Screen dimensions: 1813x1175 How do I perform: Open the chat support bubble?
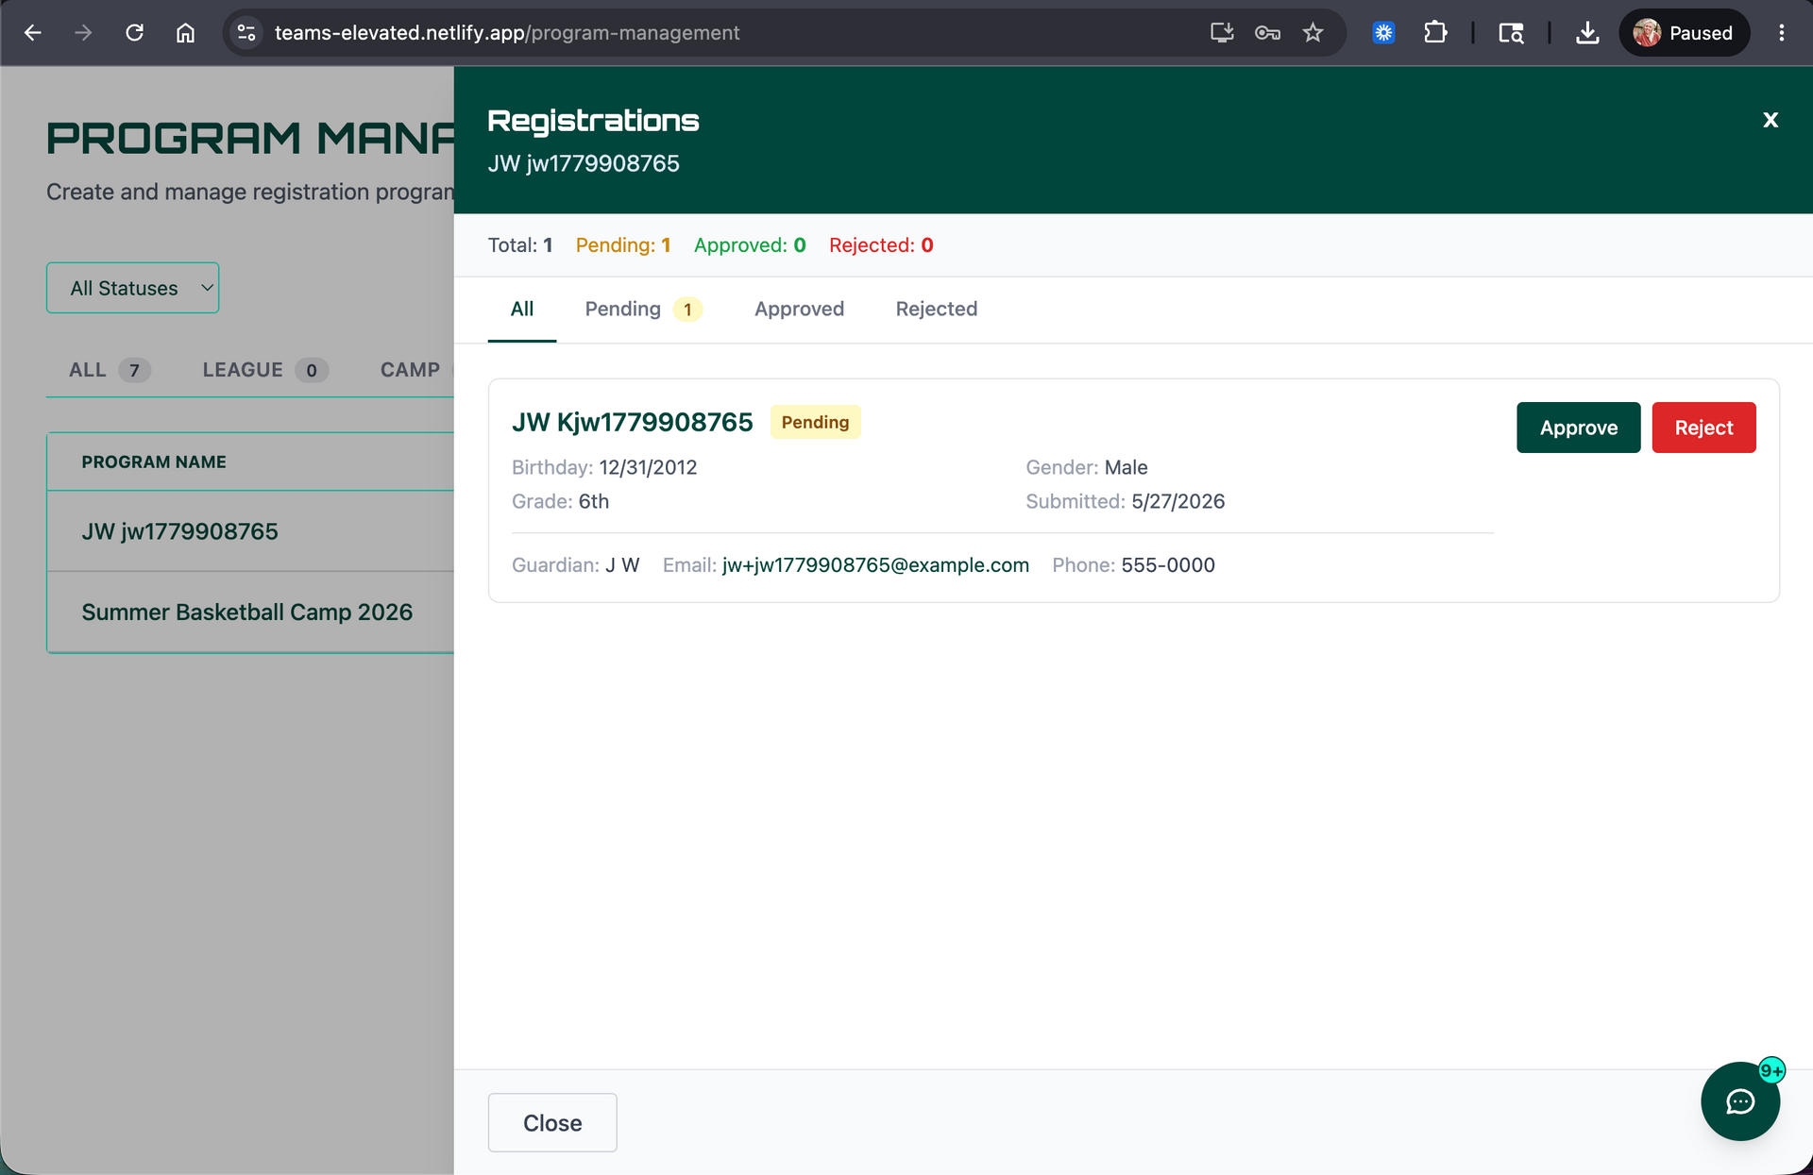(1740, 1101)
